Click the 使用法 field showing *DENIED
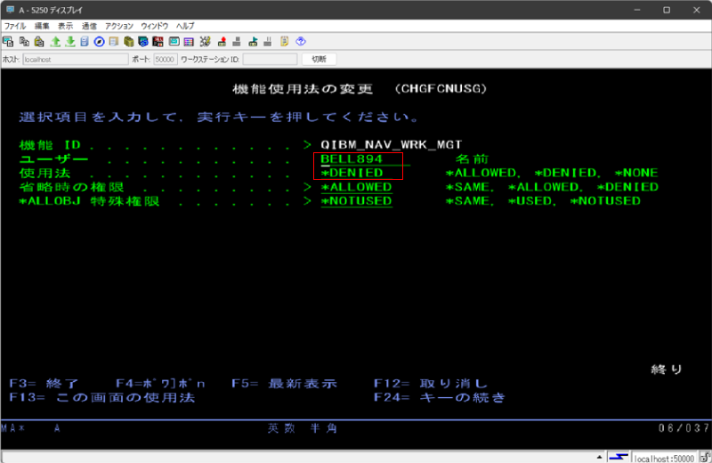Image resolution: width=712 pixels, height=463 pixels. 352,173
